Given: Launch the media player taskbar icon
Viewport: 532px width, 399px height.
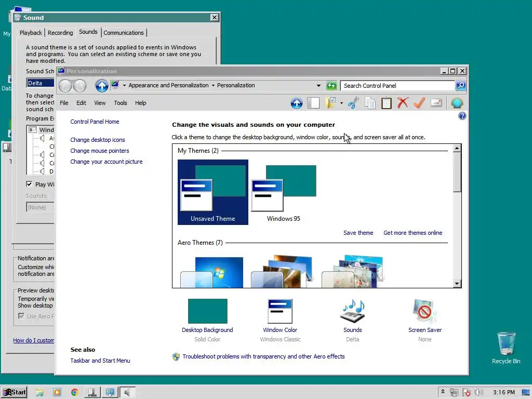Looking at the screenshot, I should click(x=57, y=392).
